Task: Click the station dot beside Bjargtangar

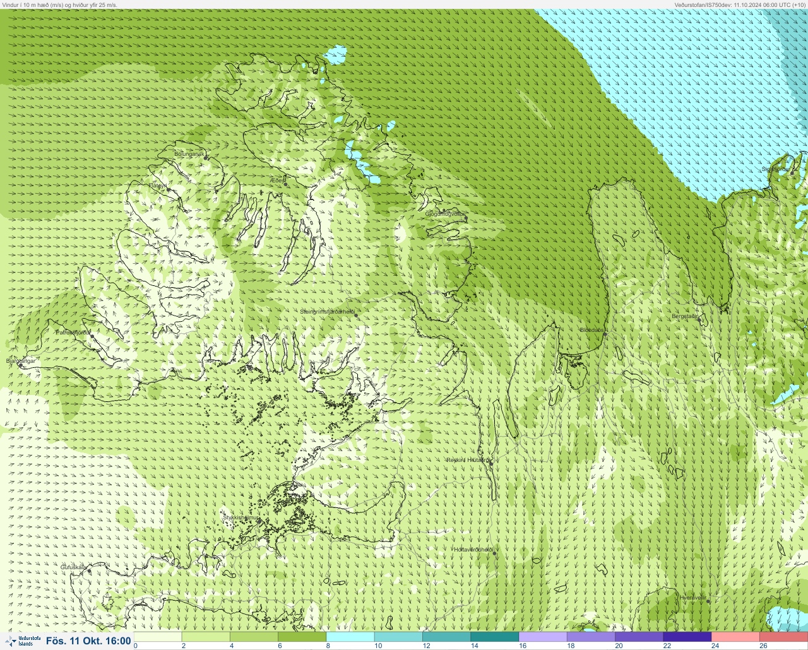Action: [x=20, y=365]
